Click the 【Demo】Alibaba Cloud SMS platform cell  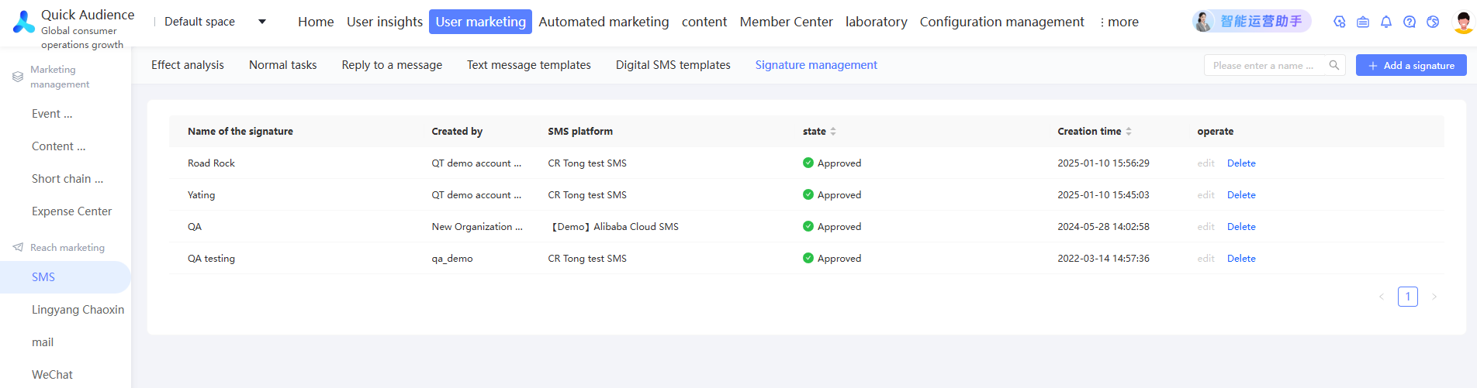(614, 226)
